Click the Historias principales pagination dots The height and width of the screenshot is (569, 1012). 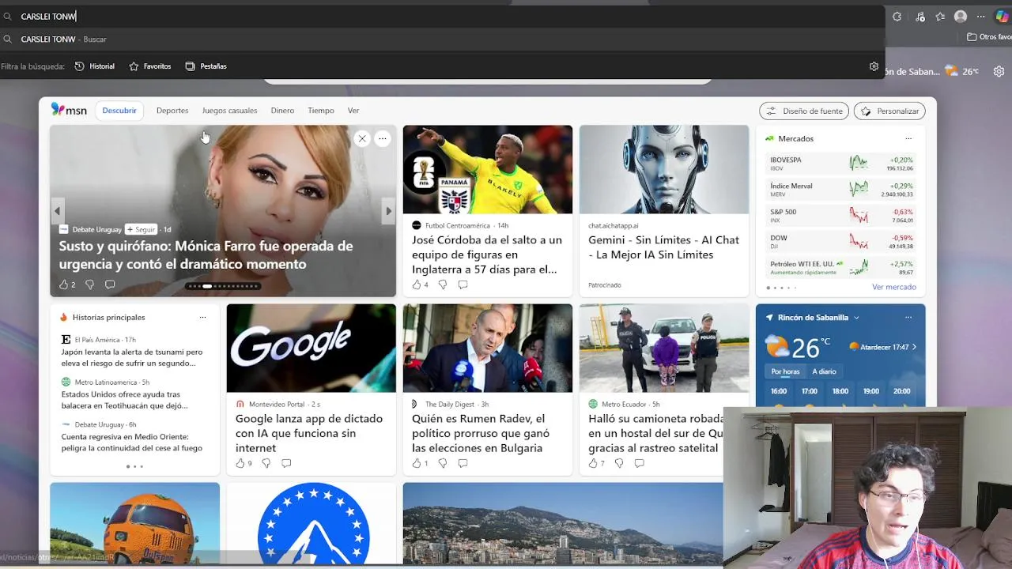tap(134, 466)
